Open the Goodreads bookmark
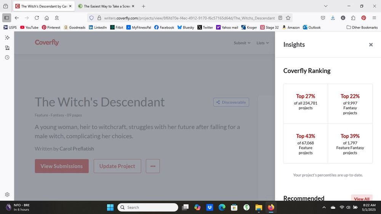 pos(75,27)
